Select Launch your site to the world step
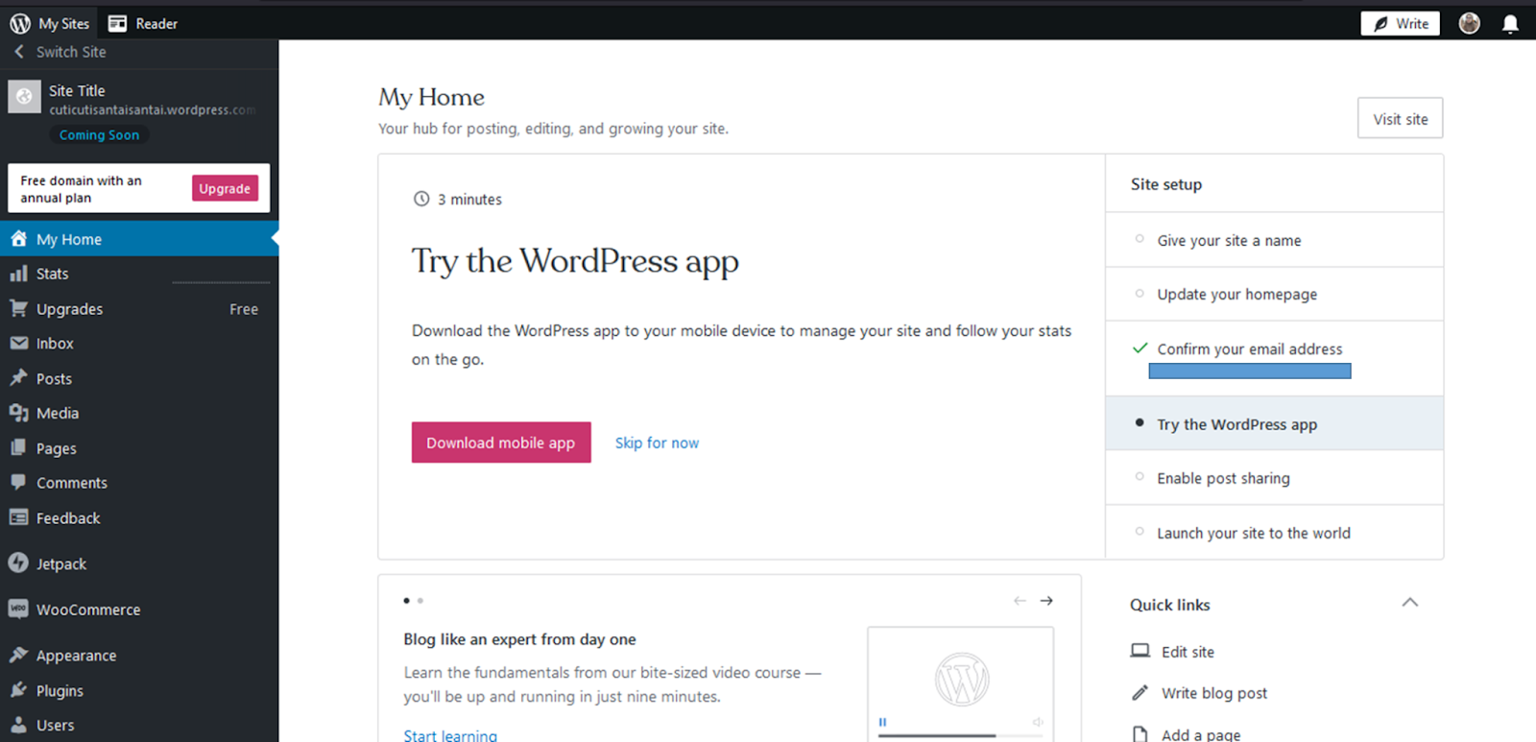The image size is (1536, 742). click(x=1274, y=533)
